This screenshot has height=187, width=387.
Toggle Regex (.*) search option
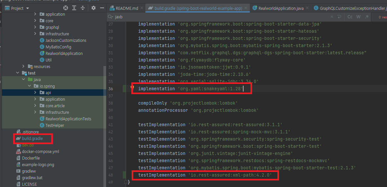(x=367, y=17)
